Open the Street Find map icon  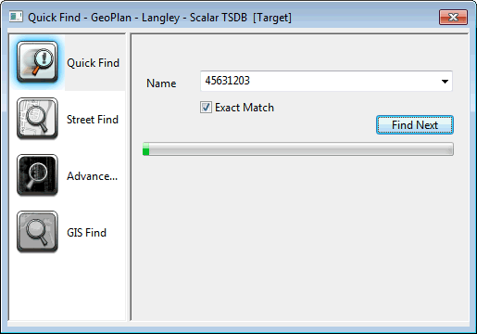pos(37,119)
